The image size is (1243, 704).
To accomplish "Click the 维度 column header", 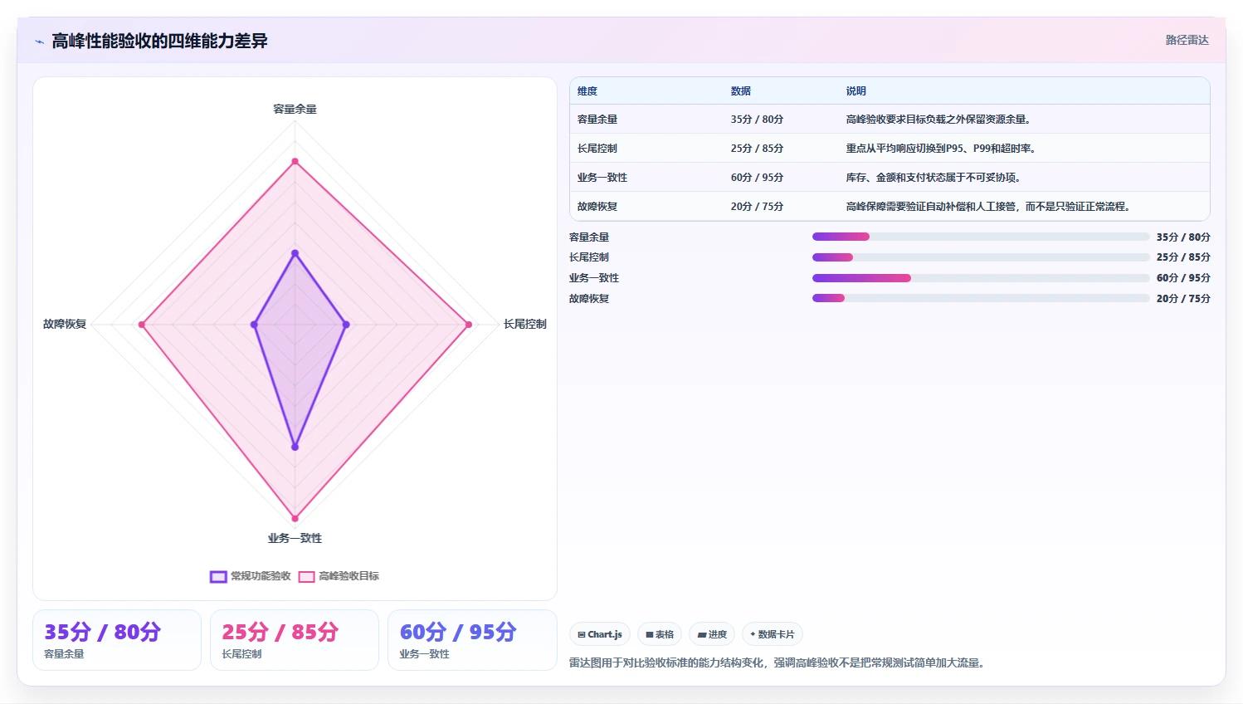I will pos(587,91).
